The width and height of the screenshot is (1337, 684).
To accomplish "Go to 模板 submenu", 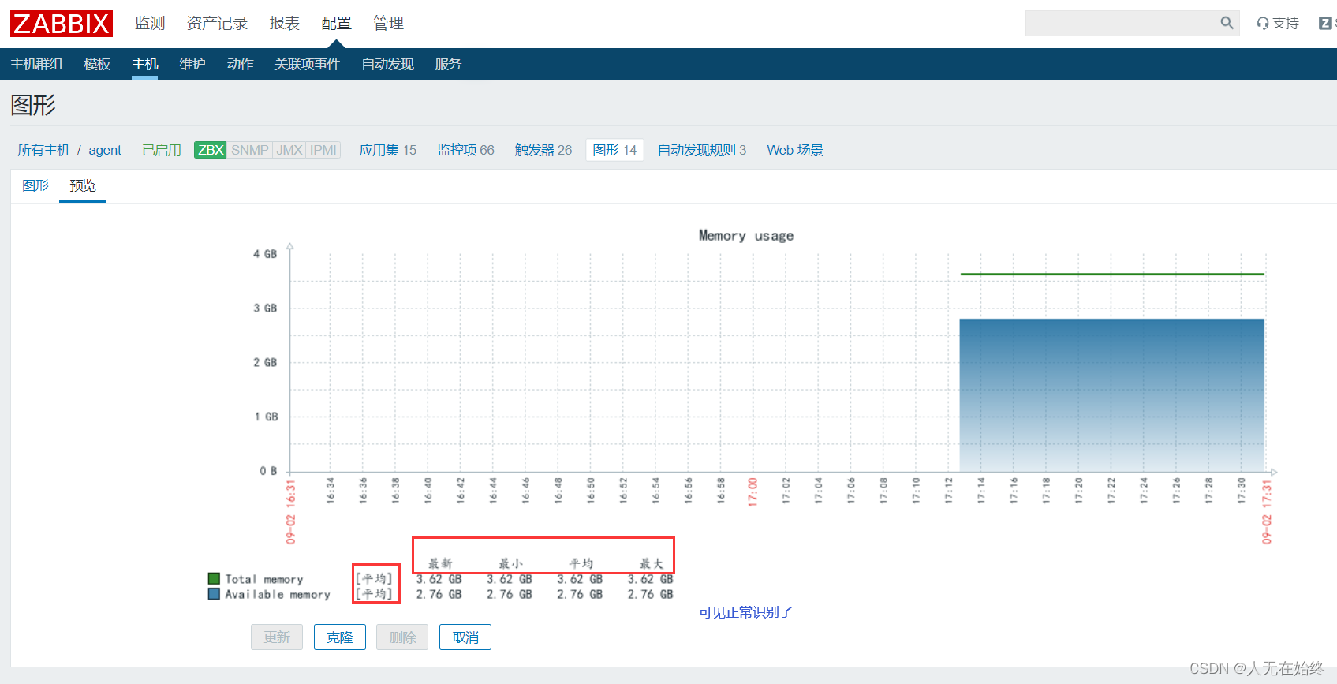I will (x=97, y=64).
